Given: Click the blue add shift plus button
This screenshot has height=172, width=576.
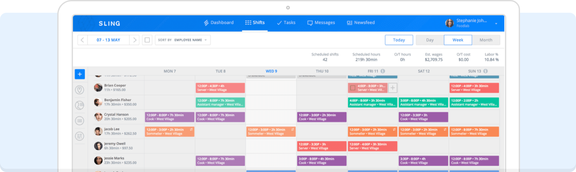Looking at the screenshot, I should 80,74.
